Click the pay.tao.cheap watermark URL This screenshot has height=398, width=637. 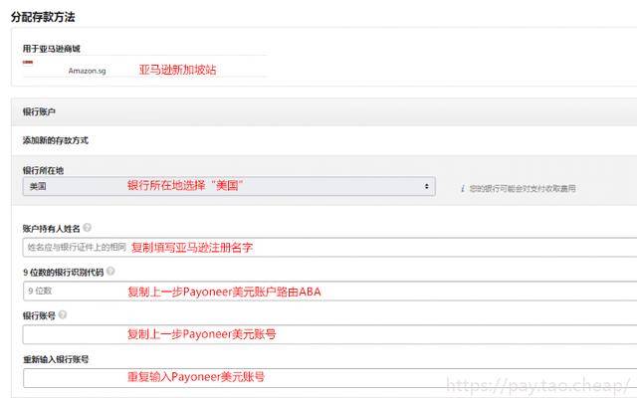[x=537, y=382]
